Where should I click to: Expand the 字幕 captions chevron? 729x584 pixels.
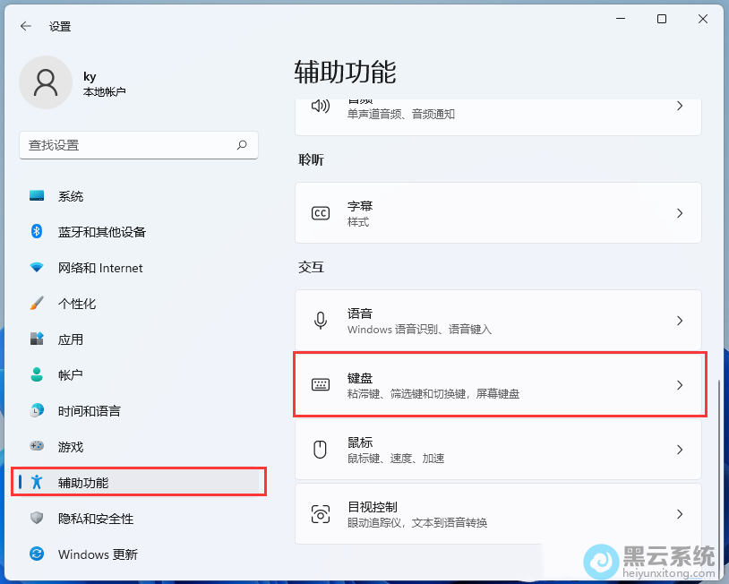pos(680,213)
